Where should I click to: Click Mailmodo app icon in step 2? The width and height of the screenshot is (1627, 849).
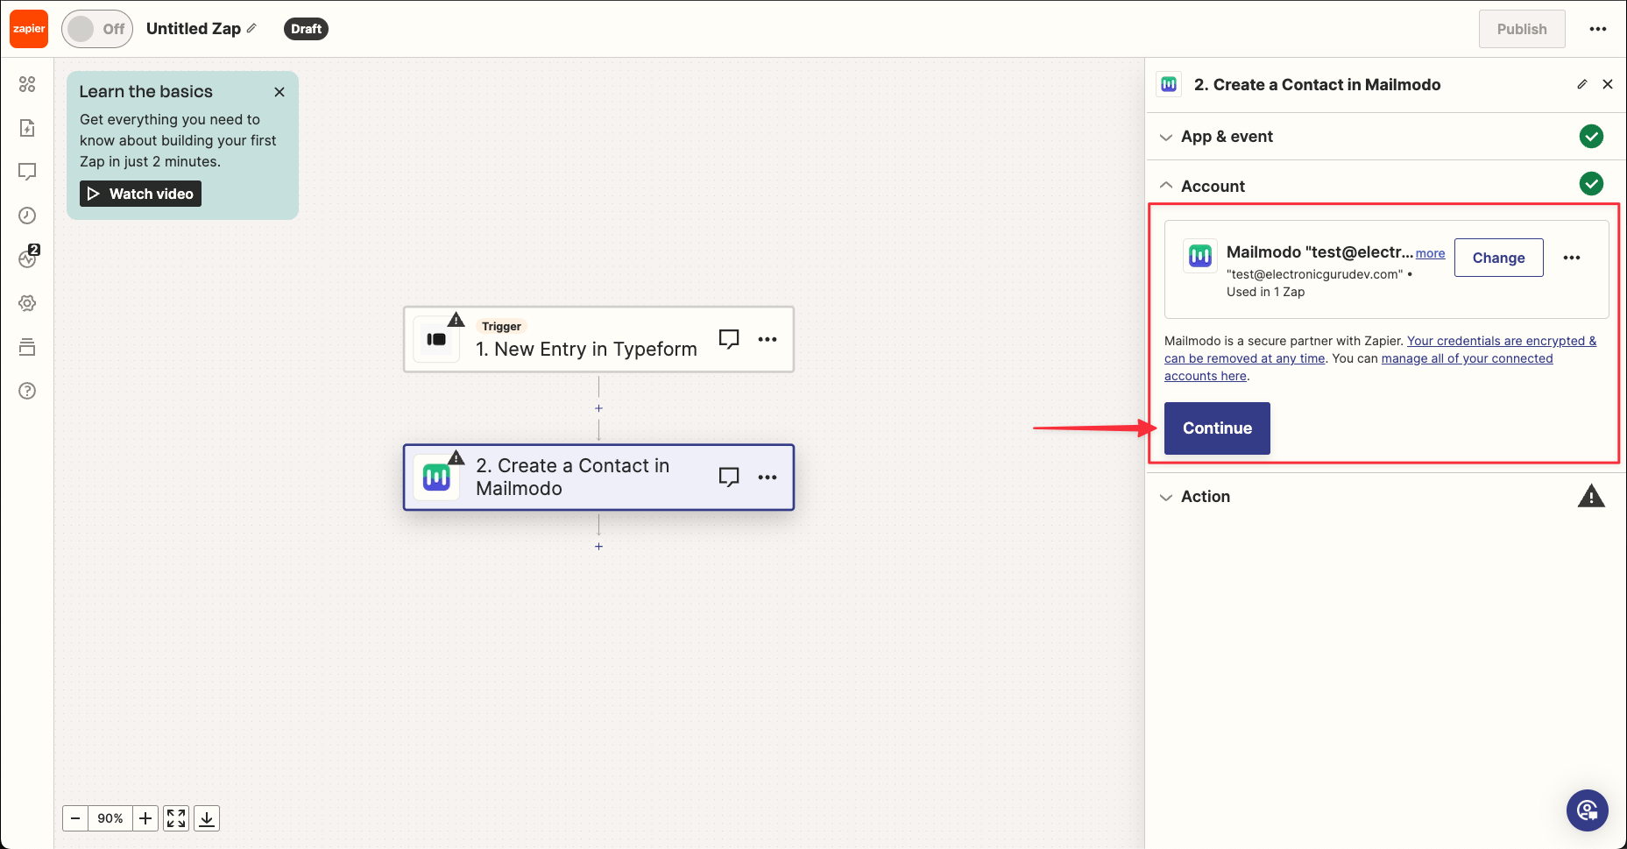[x=436, y=478]
